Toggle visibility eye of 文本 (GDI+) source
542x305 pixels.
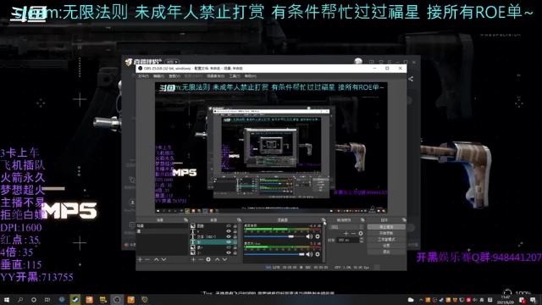pos(229,236)
